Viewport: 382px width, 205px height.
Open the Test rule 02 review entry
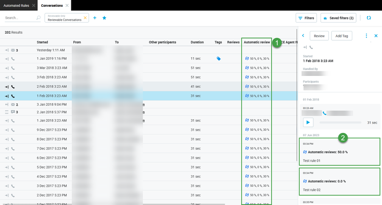click(x=340, y=181)
